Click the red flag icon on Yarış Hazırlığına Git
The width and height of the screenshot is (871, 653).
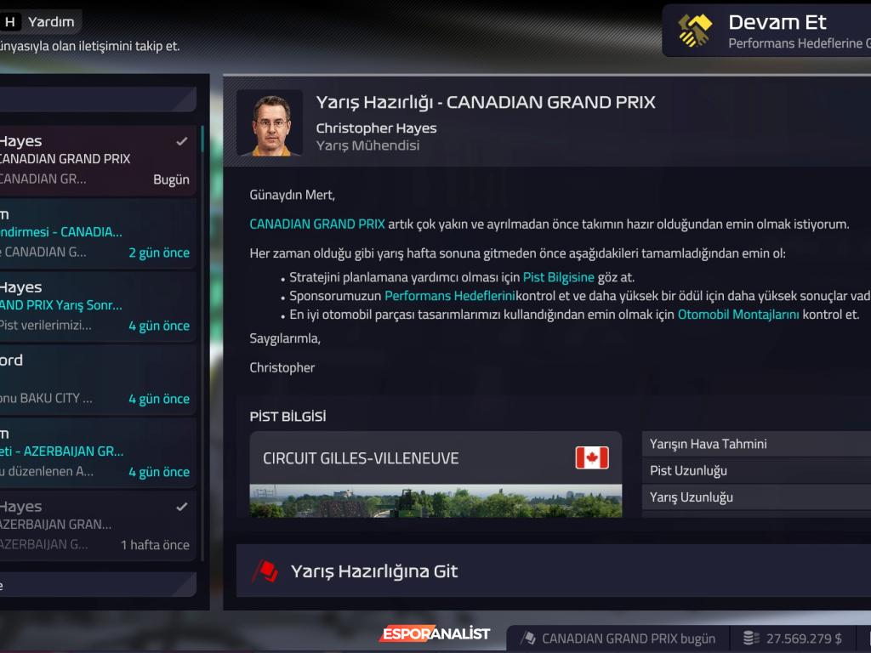(x=265, y=571)
